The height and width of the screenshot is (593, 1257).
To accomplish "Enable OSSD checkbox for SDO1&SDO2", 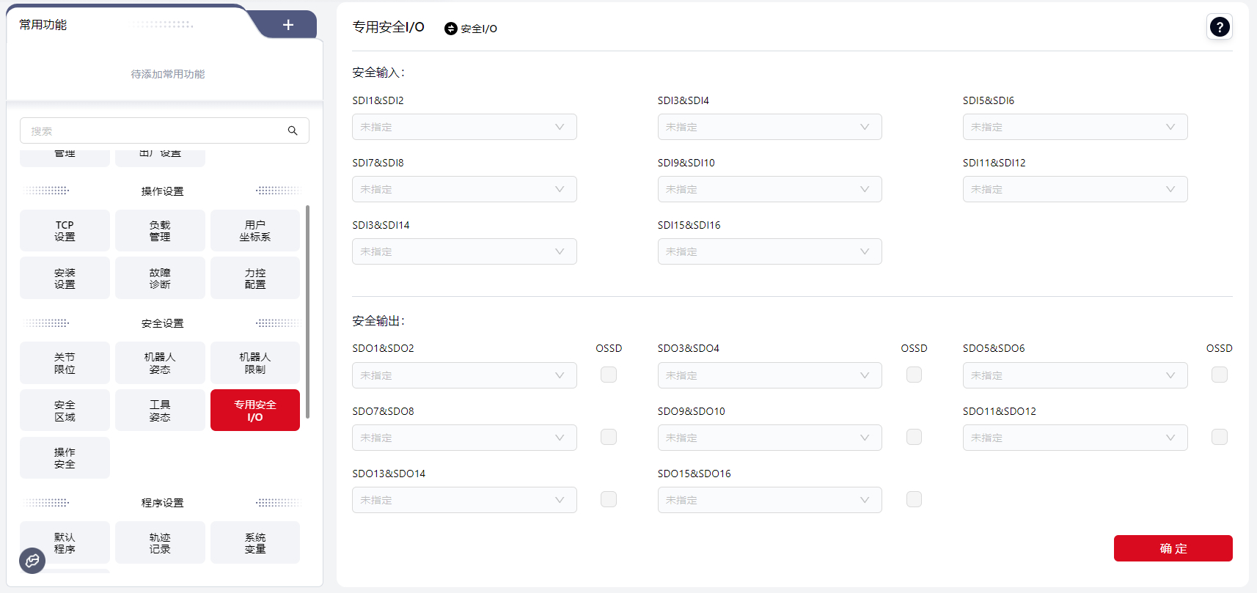I will click(x=609, y=375).
